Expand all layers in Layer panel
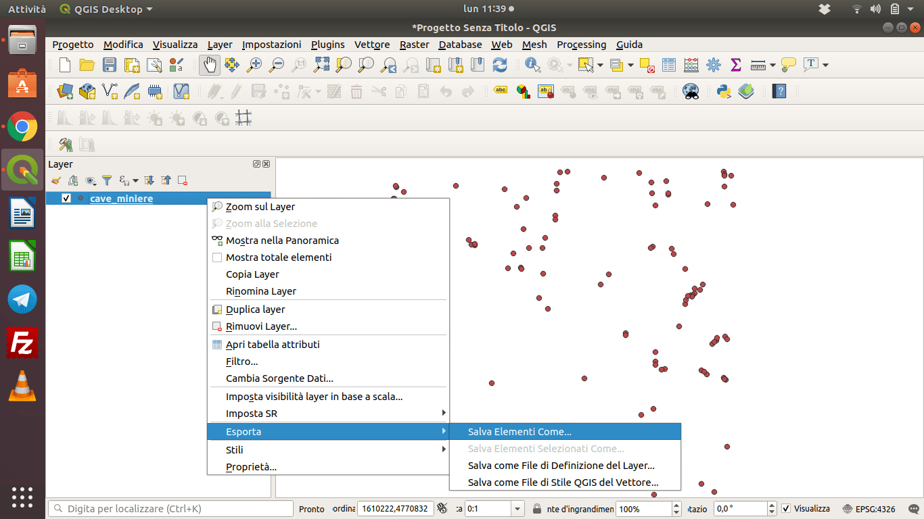 (149, 180)
